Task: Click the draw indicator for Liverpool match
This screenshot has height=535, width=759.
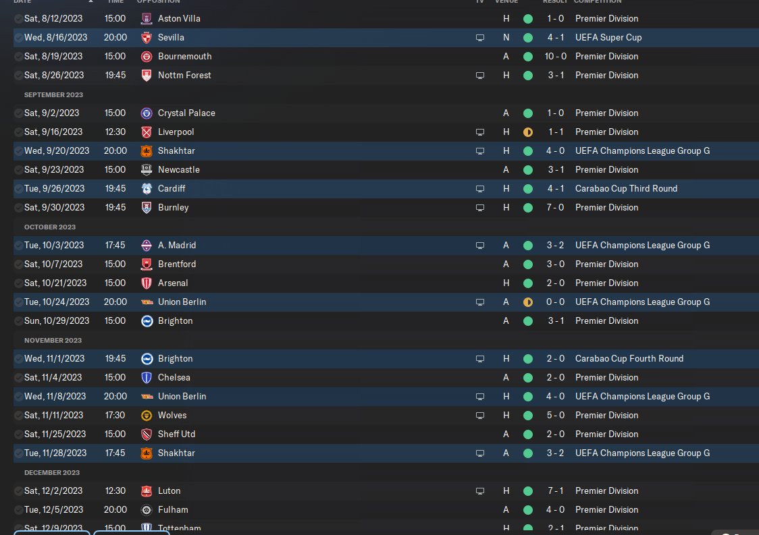Action: pyautogui.click(x=528, y=132)
